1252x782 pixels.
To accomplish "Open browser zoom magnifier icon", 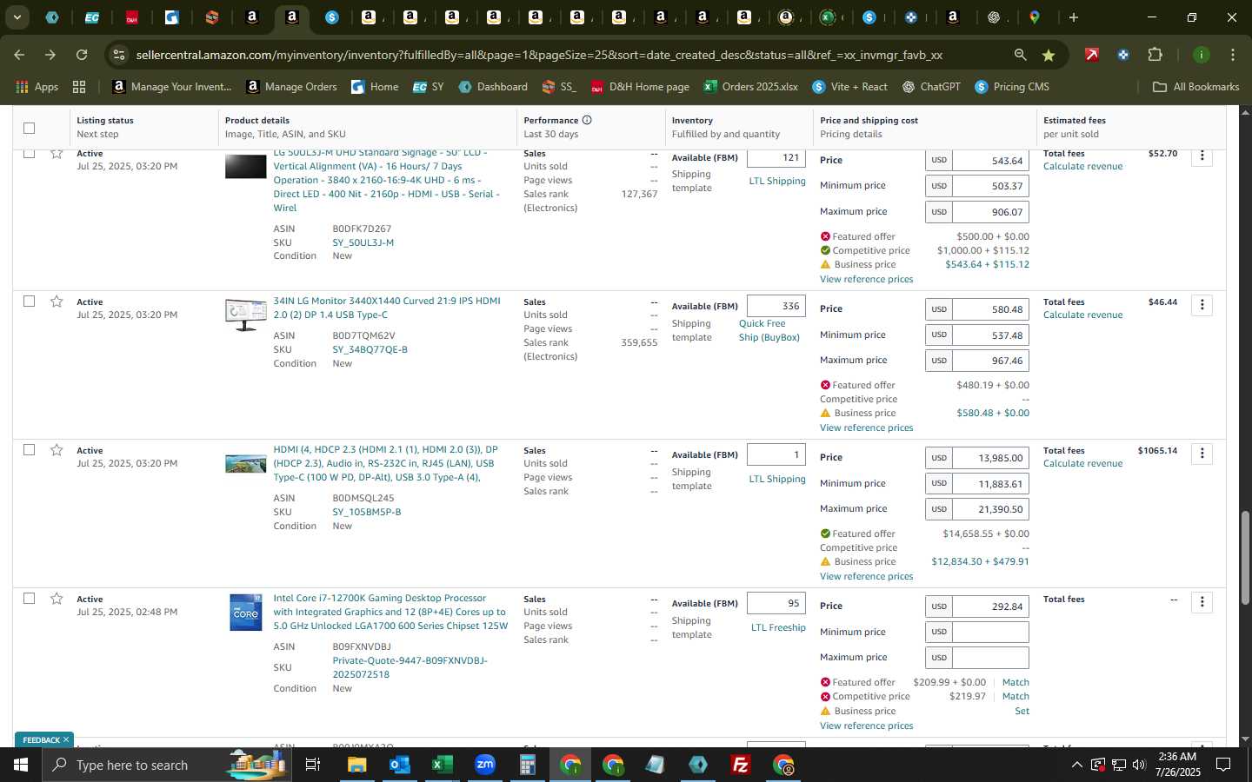I will pyautogui.click(x=1020, y=55).
